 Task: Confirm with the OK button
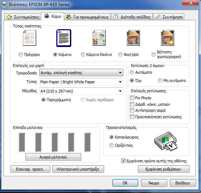125,183
